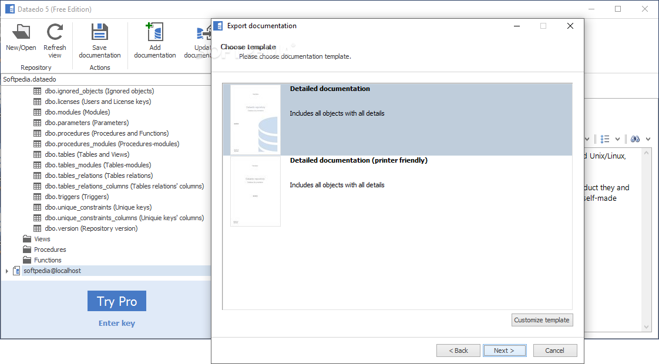Expand the softpedia@localhost tree node
659x364 pixels.
coord(6,271)
